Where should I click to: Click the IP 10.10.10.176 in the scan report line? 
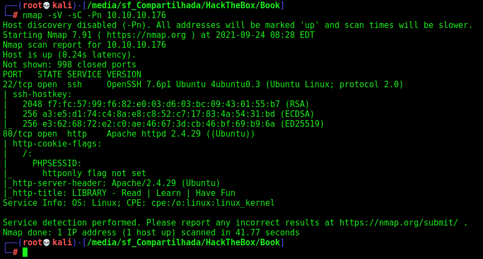click(136, 45)
